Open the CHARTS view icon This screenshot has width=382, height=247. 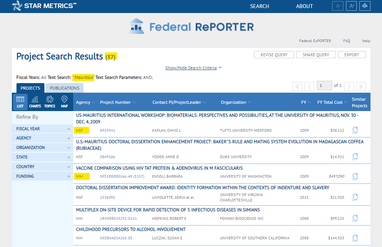[x=35, y=102]
